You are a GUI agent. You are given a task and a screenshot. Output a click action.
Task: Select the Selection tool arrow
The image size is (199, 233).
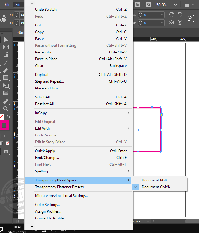pyautogui.click(x=6, y=40)
